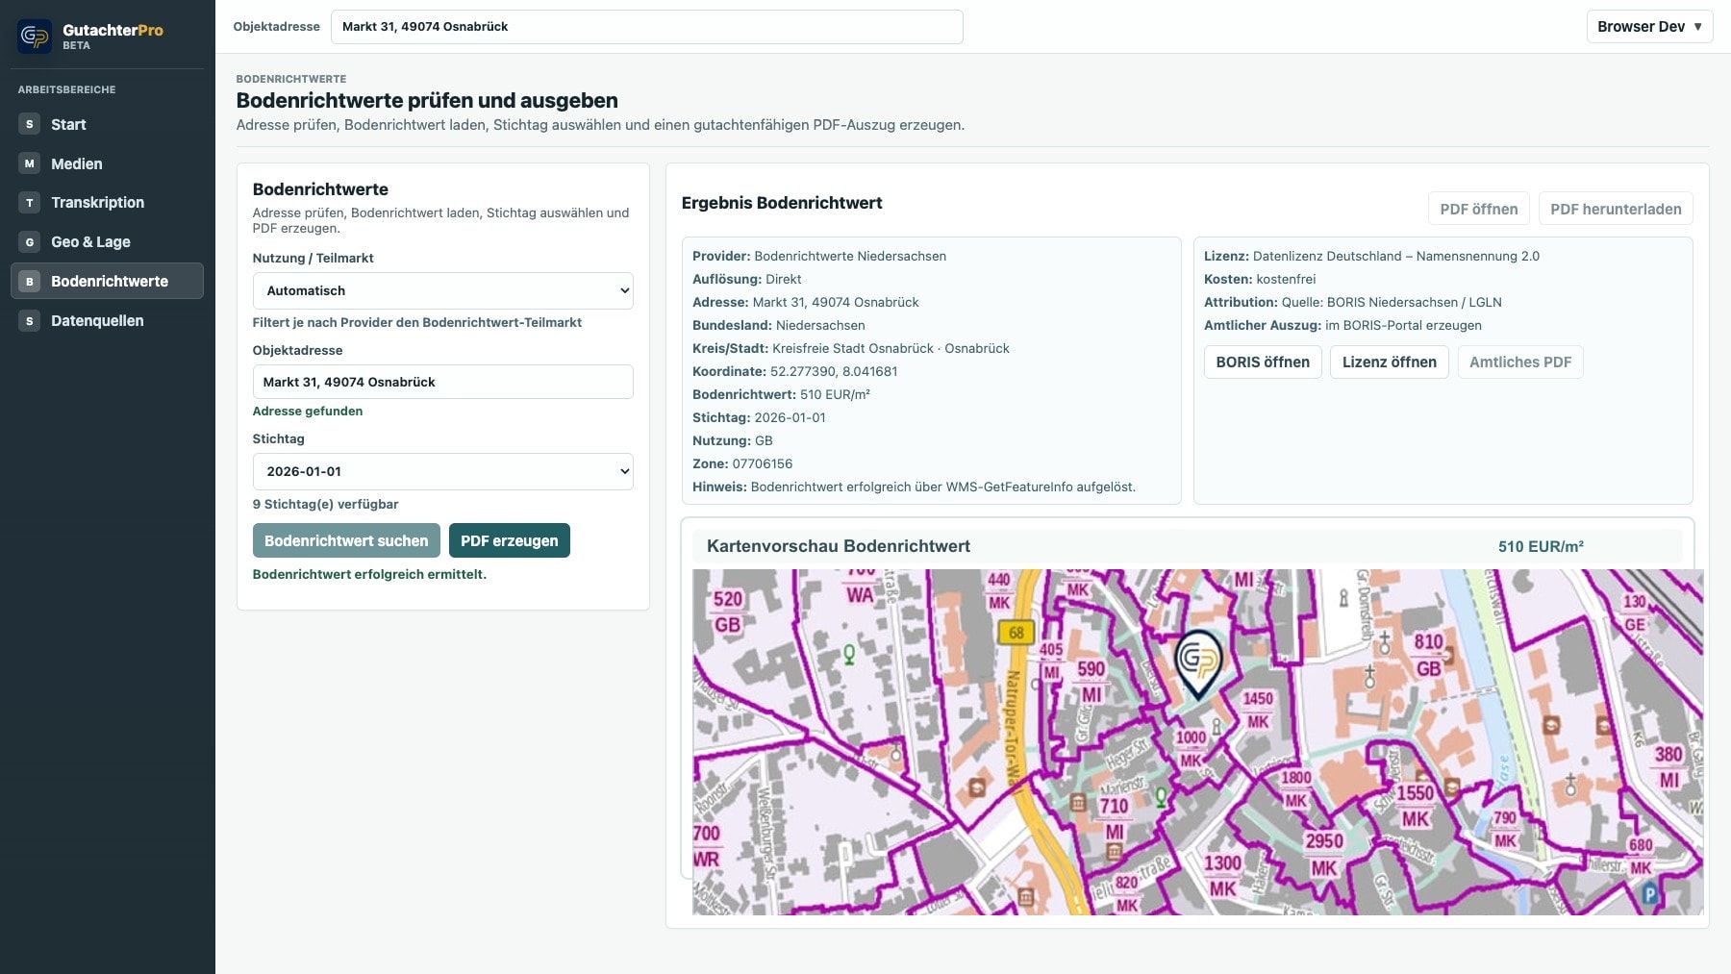Open the Transkription workspace
This screenshot has height=974, width=1731.
coord(108,203)
